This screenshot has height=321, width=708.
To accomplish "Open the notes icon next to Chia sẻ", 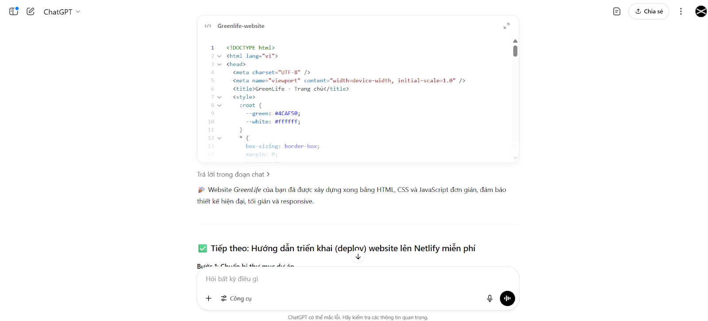I will [x=617, y=11].
